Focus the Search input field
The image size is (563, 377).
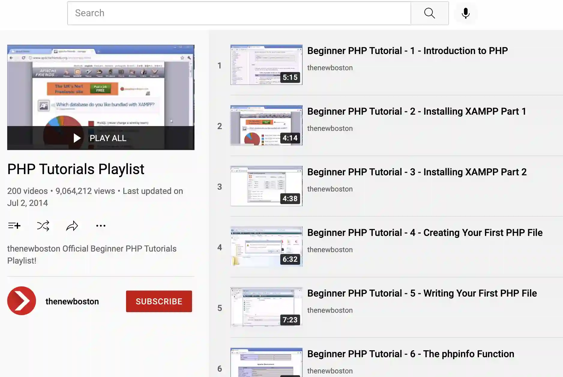click(x=239, y=13)
